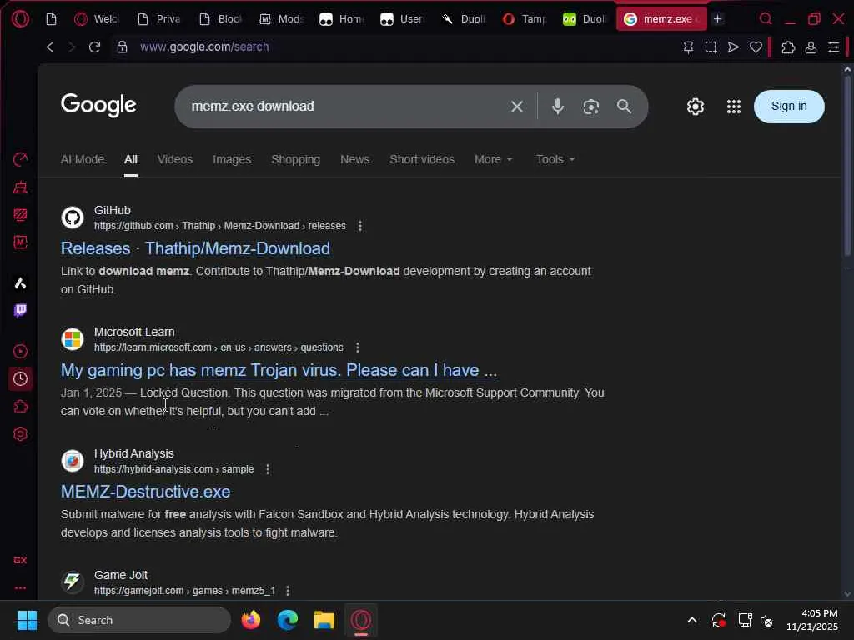Click the pin icon in address bar
854x640 pixels.
[x=688, y=47]
